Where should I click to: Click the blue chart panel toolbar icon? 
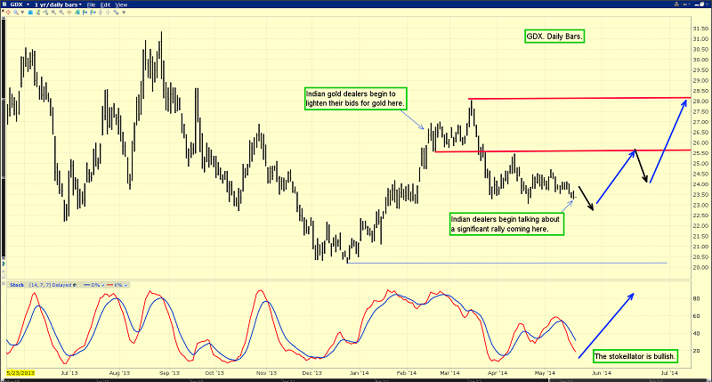tap(30, 12)
